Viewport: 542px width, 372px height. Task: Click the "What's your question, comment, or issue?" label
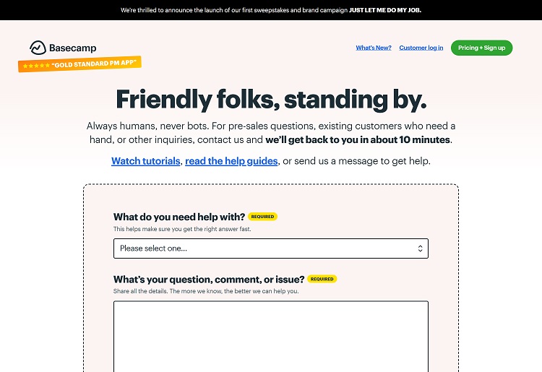click(x=209, y=279)
